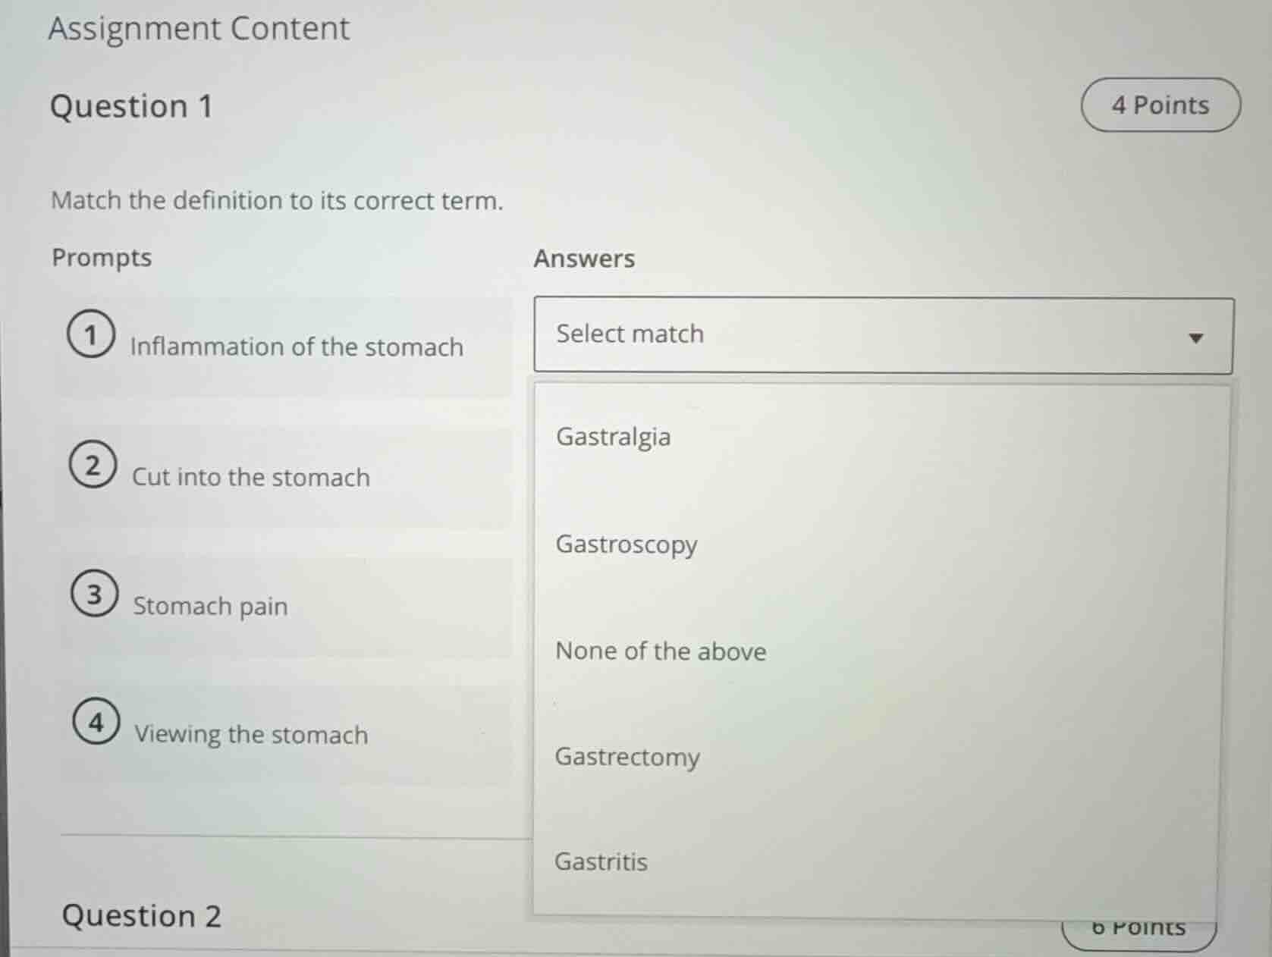
Task: Click the prompt Inflammation of the stomach
Action: click(x=296, y=347)
